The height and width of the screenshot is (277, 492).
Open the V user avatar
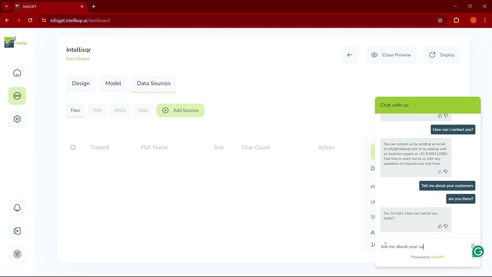coord(17,254)
